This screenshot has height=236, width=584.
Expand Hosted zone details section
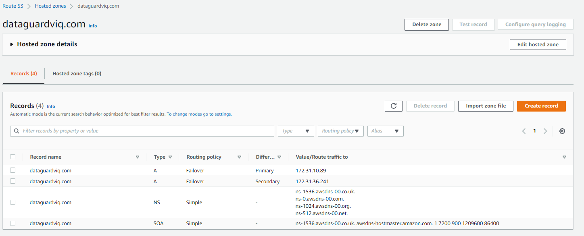click(x=12, y=44)
